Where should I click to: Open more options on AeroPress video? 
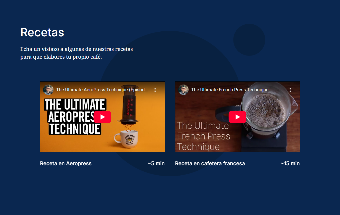click(x=155, y=90)
